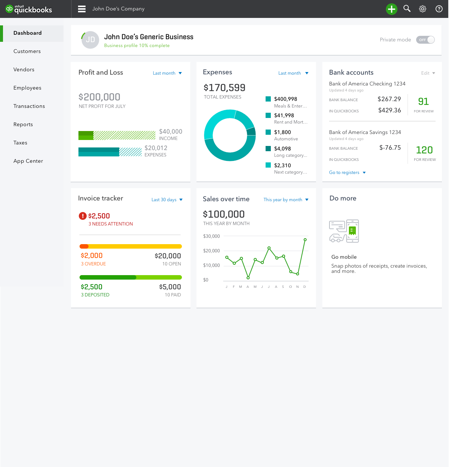Click the $170,599 total expenses amount
The image size is (449, 467).
click(x=224, y=88)
